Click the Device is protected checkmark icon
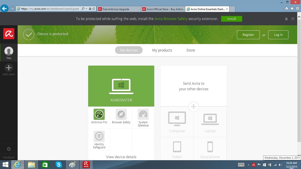The image size is (301, 169). tap(29, 35)
